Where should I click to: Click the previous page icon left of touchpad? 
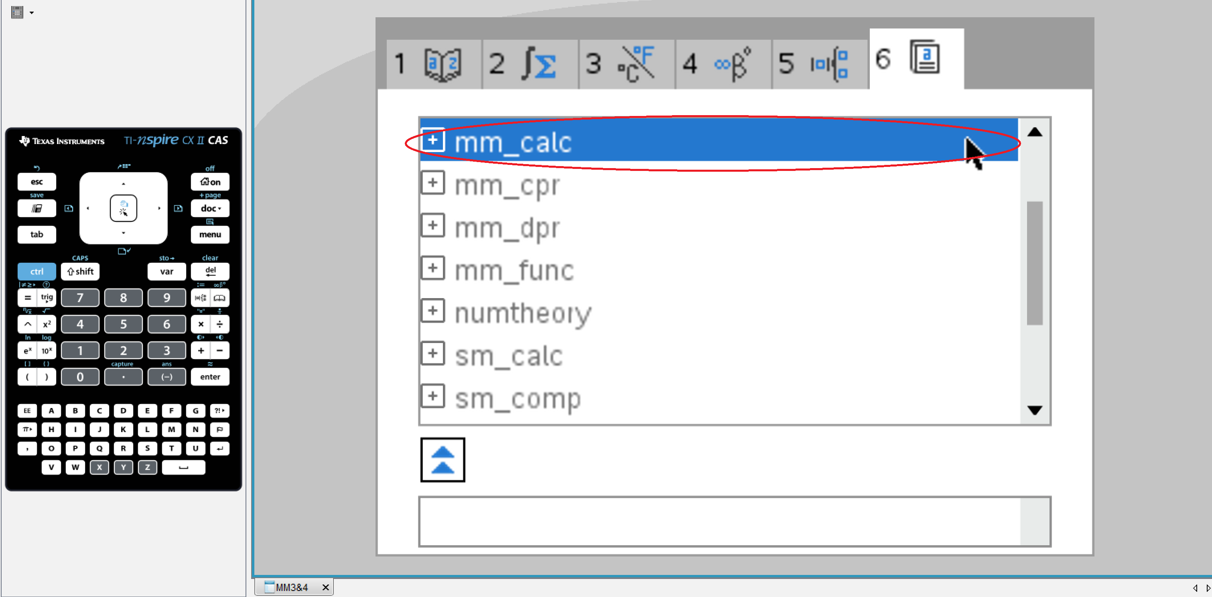click(69, 208)
